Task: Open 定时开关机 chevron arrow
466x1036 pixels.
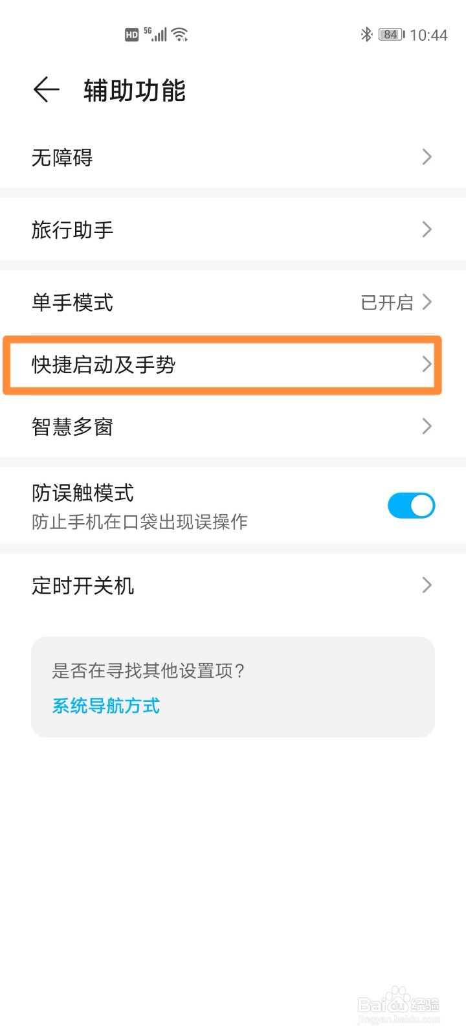Action: pos(427,585)
